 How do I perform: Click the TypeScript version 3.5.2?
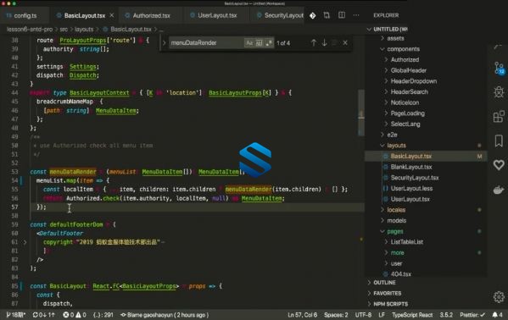tap(446, 315)
